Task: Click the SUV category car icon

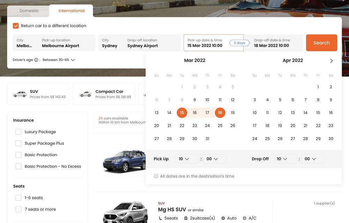Action: (x=20, y=94)
